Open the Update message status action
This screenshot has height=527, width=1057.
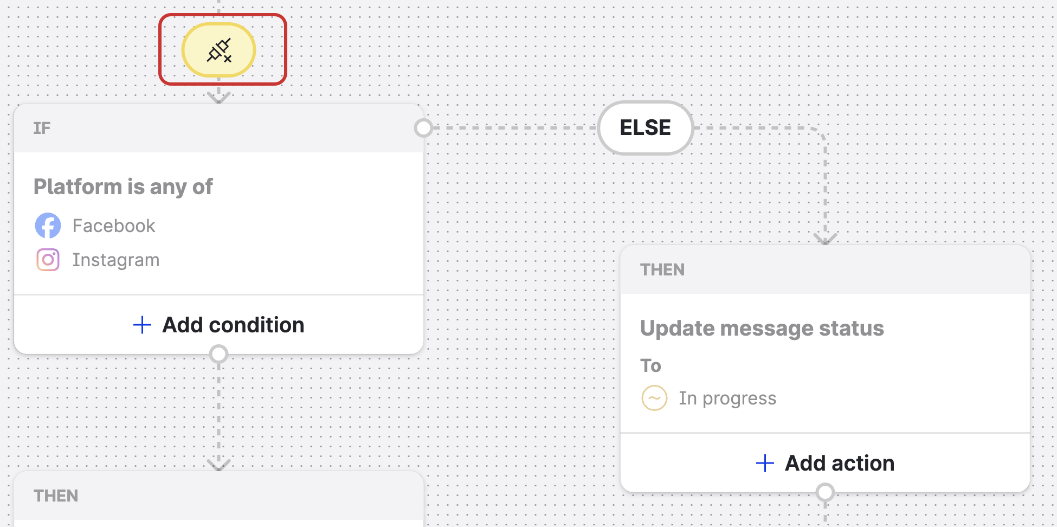coord(762,329)
